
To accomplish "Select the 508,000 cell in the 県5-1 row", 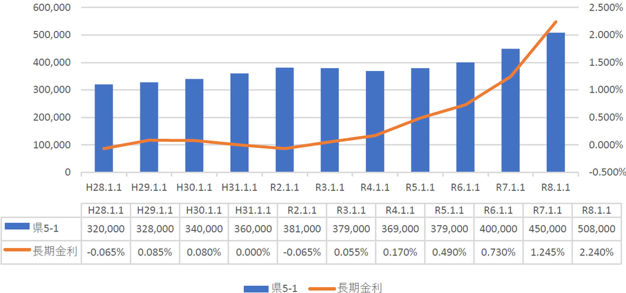I will click(596, 229).
